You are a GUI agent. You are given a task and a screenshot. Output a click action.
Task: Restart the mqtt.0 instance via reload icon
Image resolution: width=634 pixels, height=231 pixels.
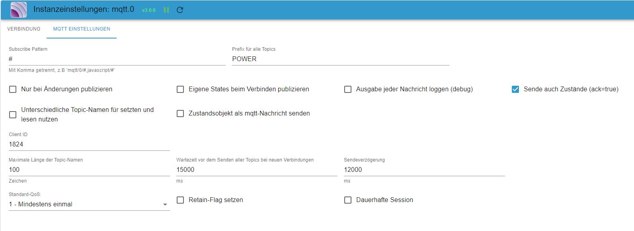(x=180, y=10)
